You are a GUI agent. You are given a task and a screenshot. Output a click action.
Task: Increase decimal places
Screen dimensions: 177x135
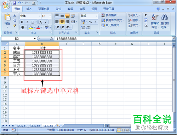click(x=83, y=27)
